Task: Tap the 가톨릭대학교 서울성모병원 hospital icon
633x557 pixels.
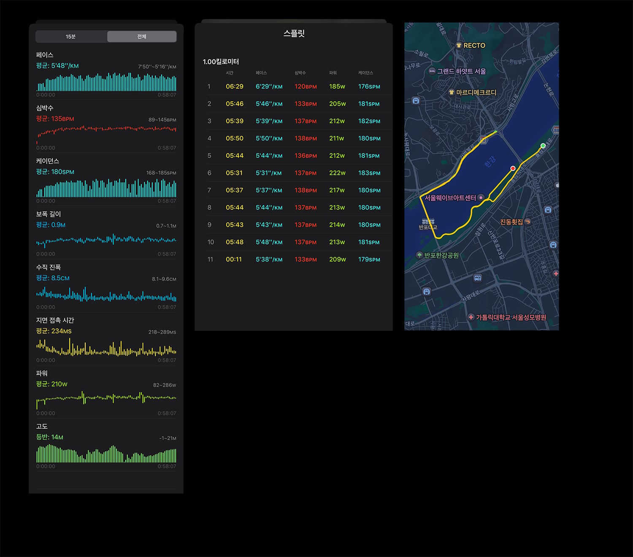Action: click(x=471, y=317)
